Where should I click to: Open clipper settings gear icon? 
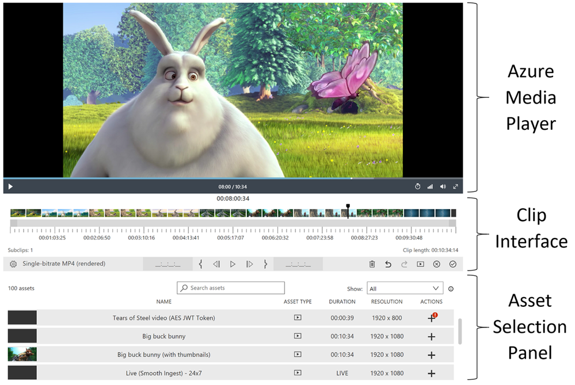pyautogui.click(x=13, y=264)
